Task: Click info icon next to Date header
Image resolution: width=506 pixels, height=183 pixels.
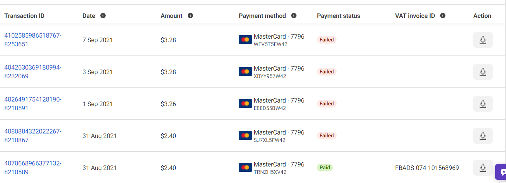Action: 103,15
